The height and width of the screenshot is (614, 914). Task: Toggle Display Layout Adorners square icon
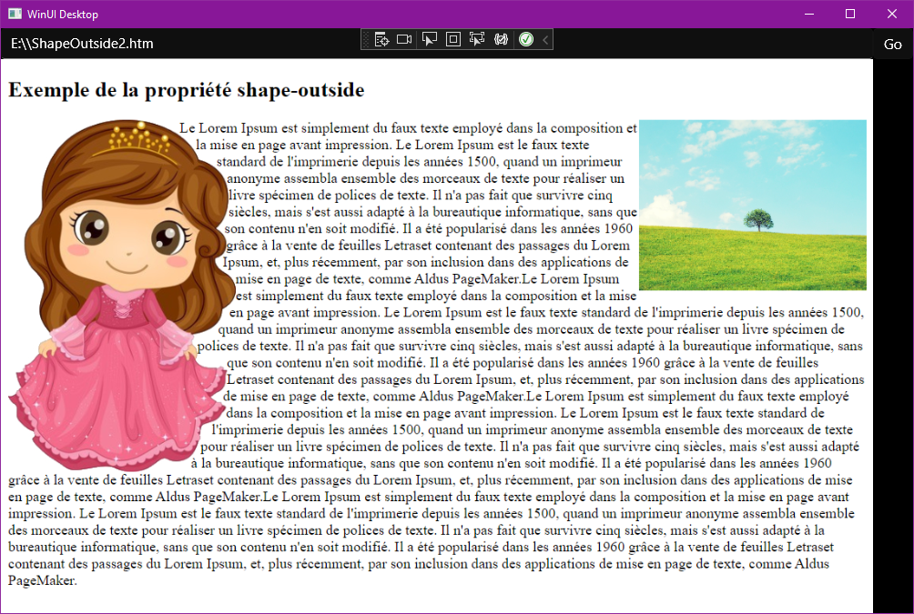[x=453, y=40]
